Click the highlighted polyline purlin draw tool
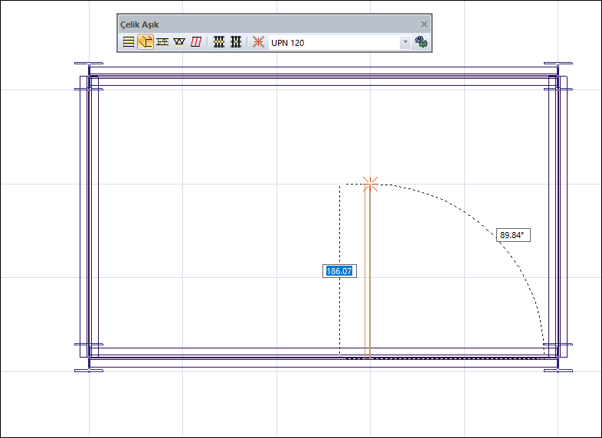602x438 pixels. (x=146, y=43)
